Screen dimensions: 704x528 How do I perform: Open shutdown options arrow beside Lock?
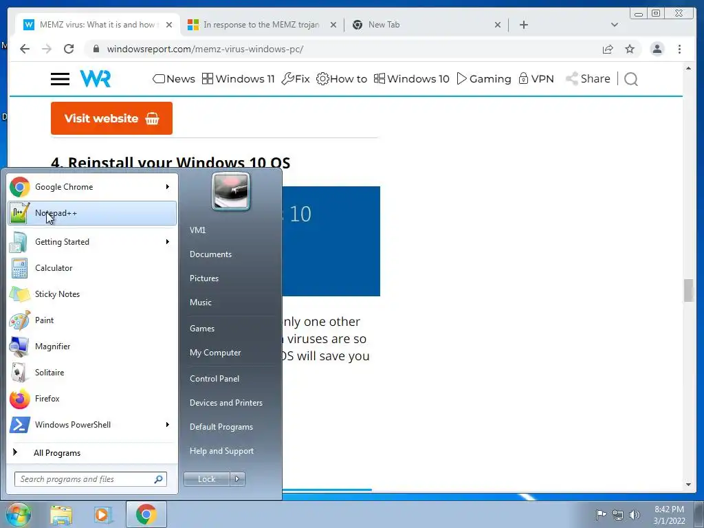(x=237, y=479)
